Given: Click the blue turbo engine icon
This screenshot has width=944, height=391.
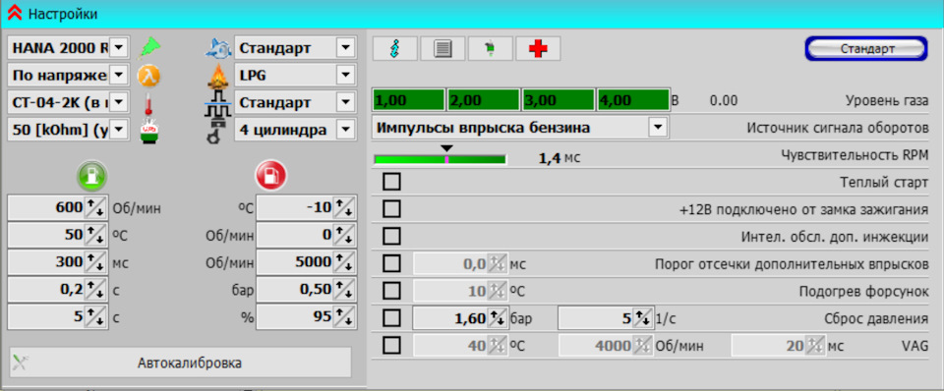Looking at the screenshot, I should point(218,49).
